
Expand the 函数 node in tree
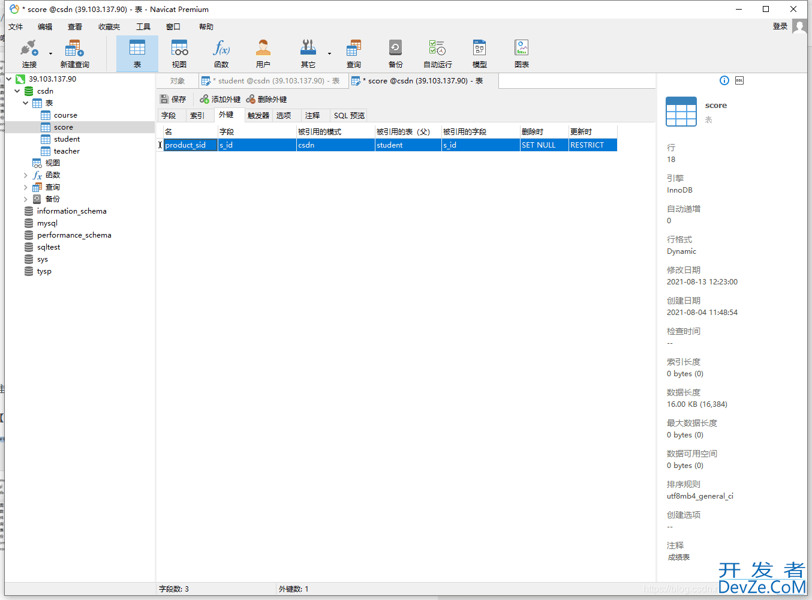(26, 175)
